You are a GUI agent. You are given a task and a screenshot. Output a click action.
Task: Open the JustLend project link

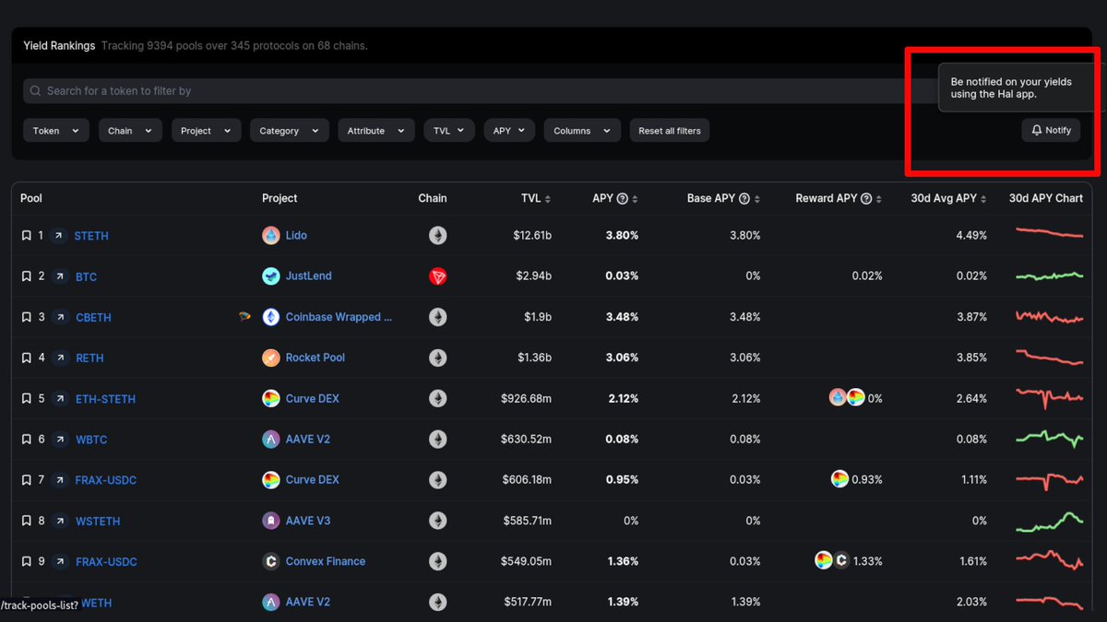click(x=308, y=276)
